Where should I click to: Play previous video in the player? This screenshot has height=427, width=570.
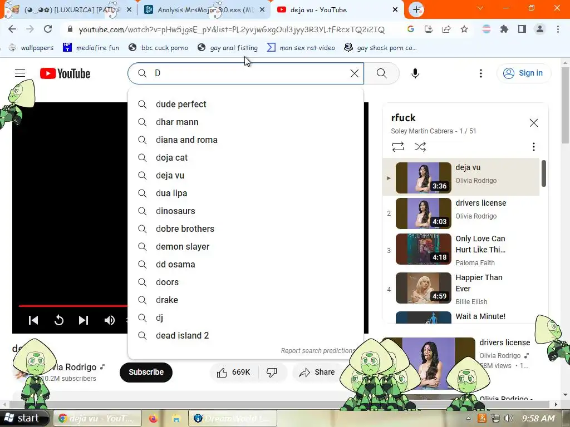point(33,320)
